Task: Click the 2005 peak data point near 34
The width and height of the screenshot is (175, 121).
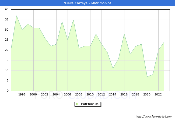Action: [x=62, y=22]
